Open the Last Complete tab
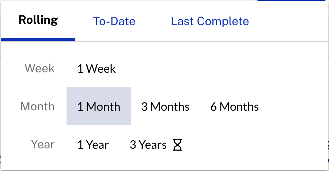This screenshot has width=329, height=171. point(210,21)
